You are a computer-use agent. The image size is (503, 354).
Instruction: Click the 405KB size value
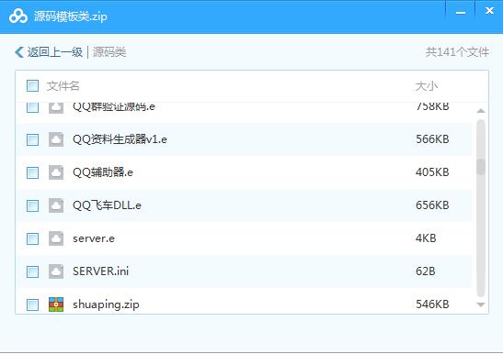click(432, 172)
